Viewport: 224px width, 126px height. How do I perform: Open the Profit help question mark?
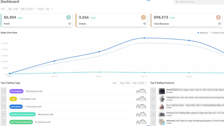pyautogui.click(x=69, y=24)
